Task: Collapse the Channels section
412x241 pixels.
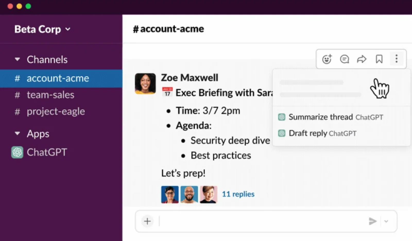Action: click(17, 59)
